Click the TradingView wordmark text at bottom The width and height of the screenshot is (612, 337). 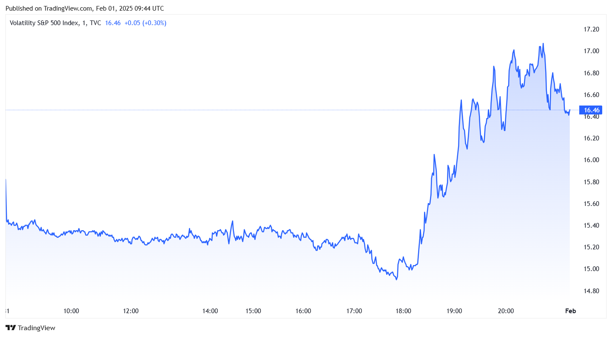click(36, 328)
